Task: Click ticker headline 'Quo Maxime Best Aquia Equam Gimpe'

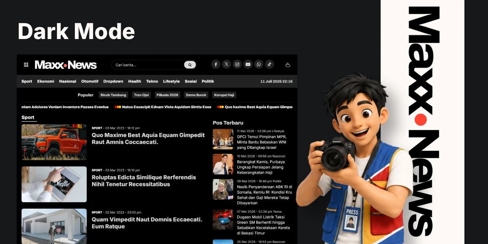Action: [259, 107]
